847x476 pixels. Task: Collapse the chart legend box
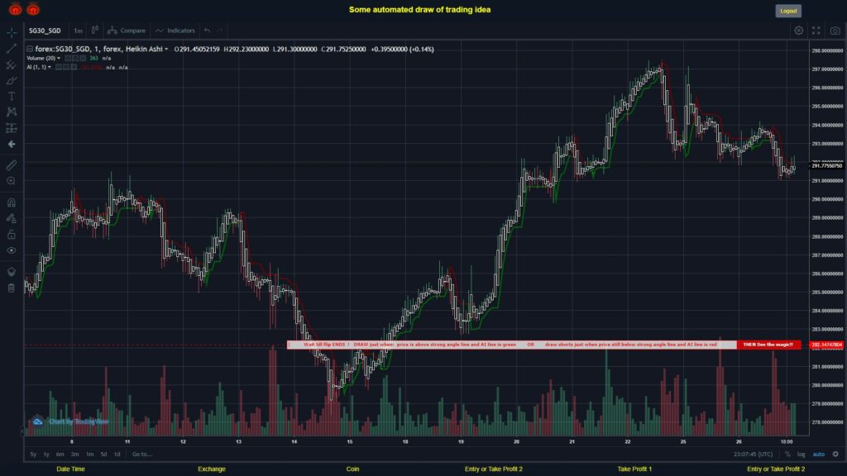[30, 49]
